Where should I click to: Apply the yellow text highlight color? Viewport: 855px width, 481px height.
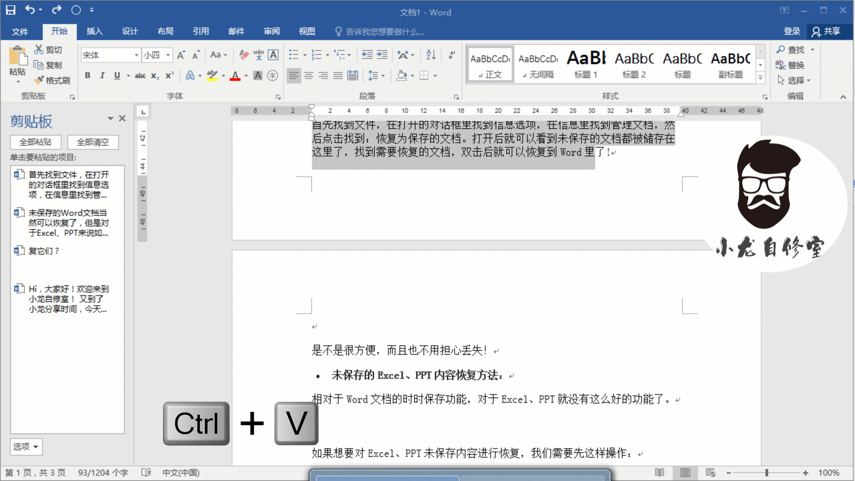click(212, 76)
